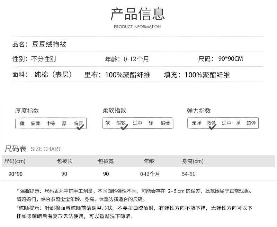Click the 包被长 column header
Screen dimensions: 277x227
point(65,161)
